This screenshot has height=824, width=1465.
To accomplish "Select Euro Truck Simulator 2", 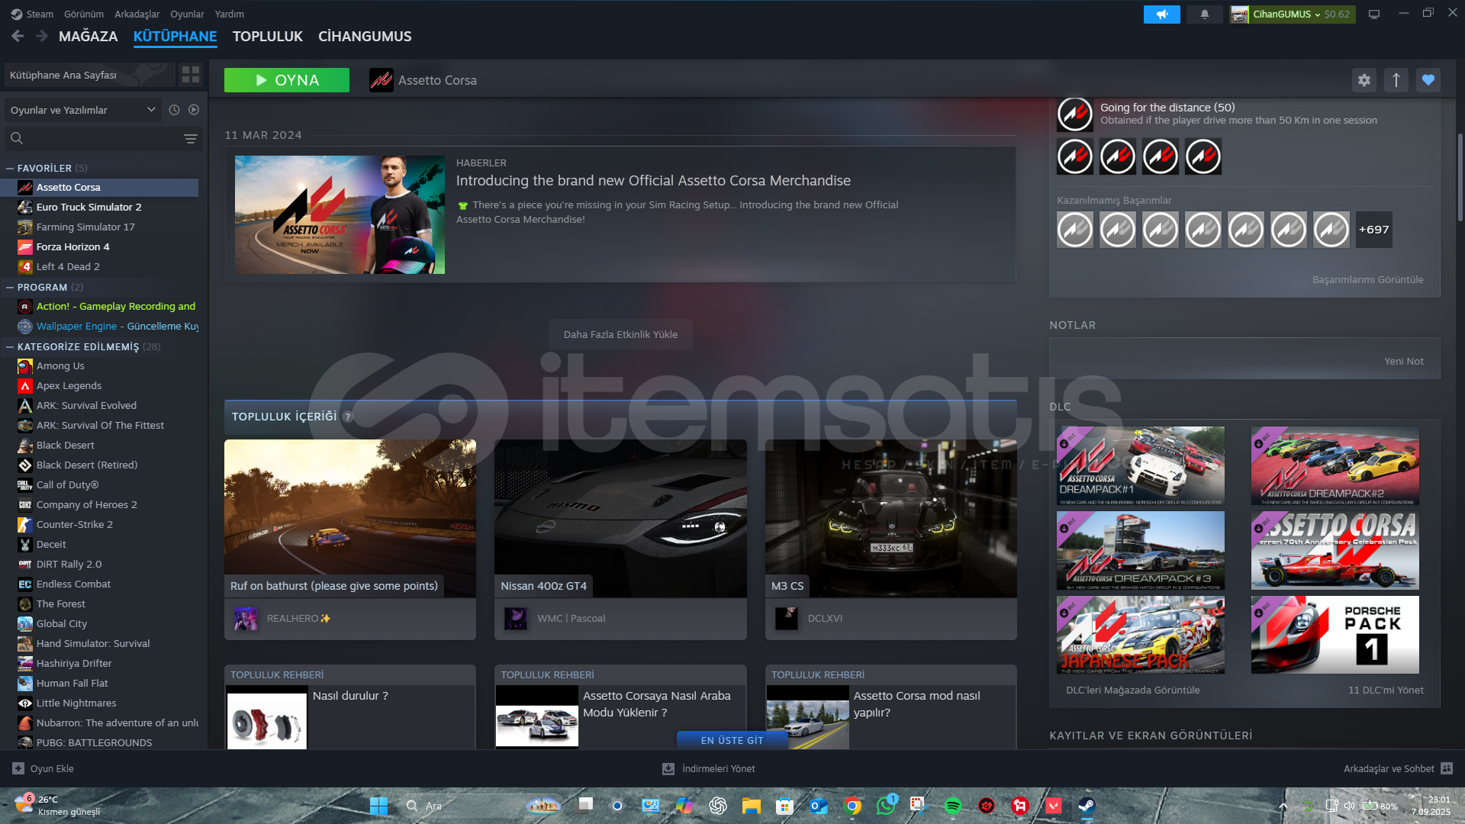I will click(x=89, y=207).
